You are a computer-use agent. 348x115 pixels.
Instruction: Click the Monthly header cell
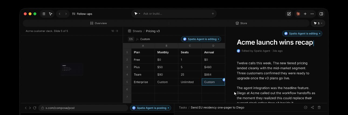click(x=166, y=52)
